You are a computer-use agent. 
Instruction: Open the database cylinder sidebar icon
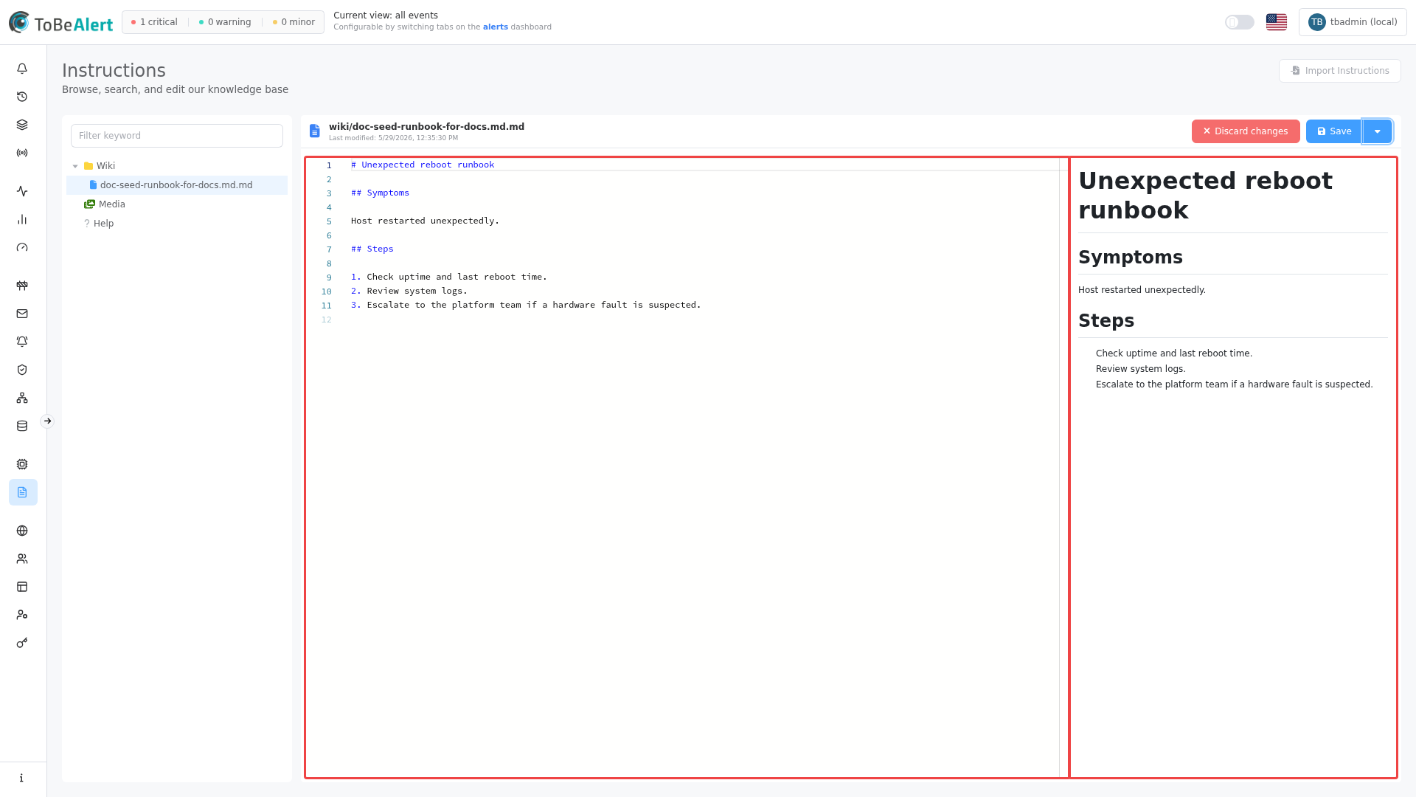(x=22, y=426)
